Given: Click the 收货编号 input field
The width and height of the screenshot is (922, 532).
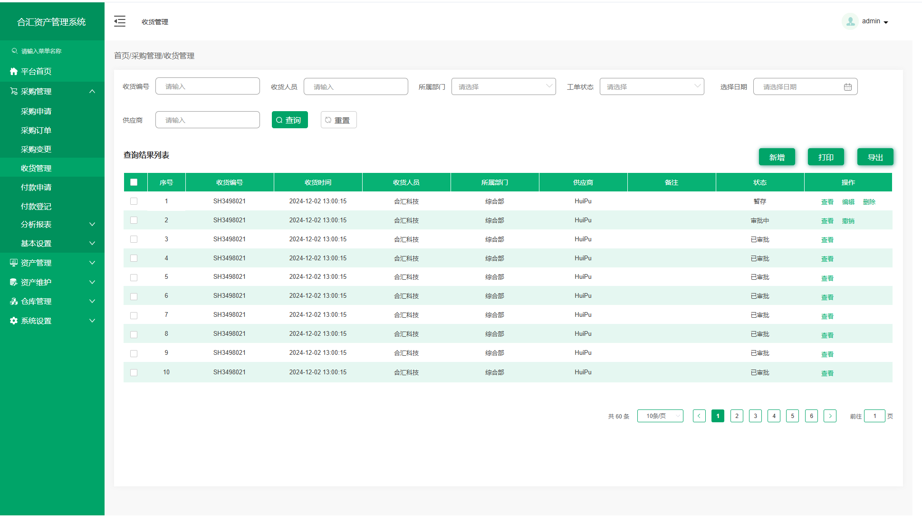Looking at the screenshot, I should (208, 86).
